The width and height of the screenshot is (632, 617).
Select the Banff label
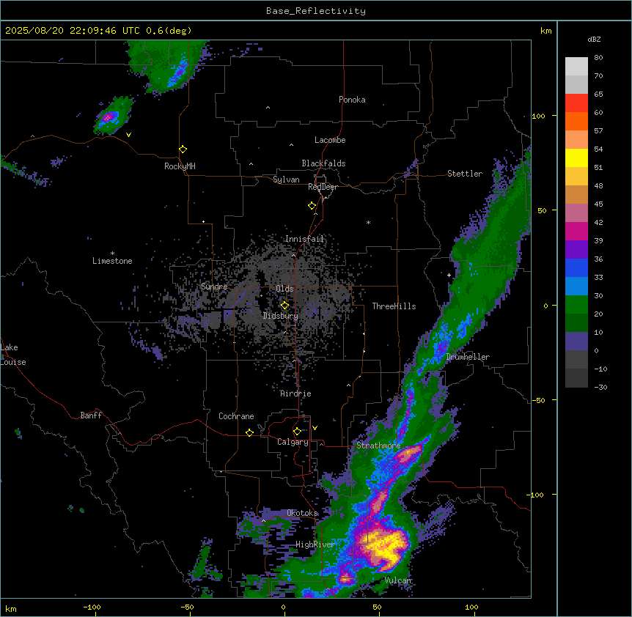coord(91,415)
